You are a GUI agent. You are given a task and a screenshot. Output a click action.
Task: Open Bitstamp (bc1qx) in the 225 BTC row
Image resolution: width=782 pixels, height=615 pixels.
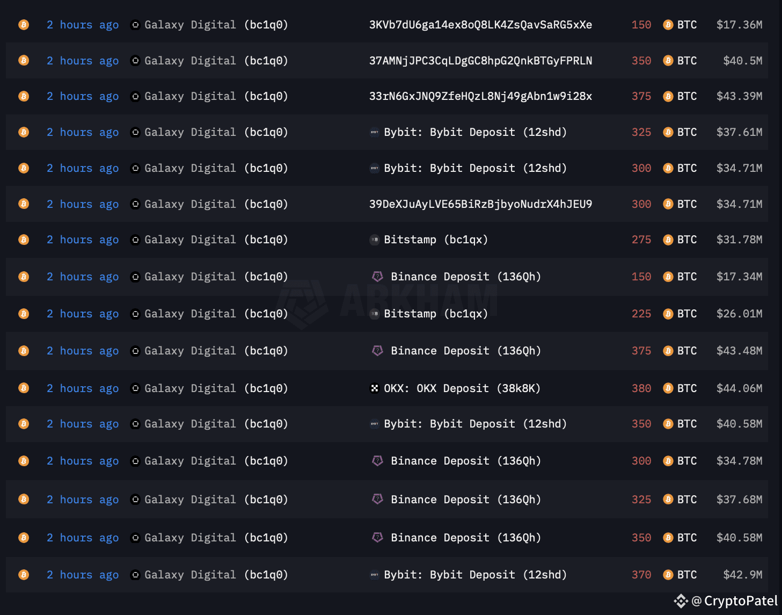pos(436,314)
